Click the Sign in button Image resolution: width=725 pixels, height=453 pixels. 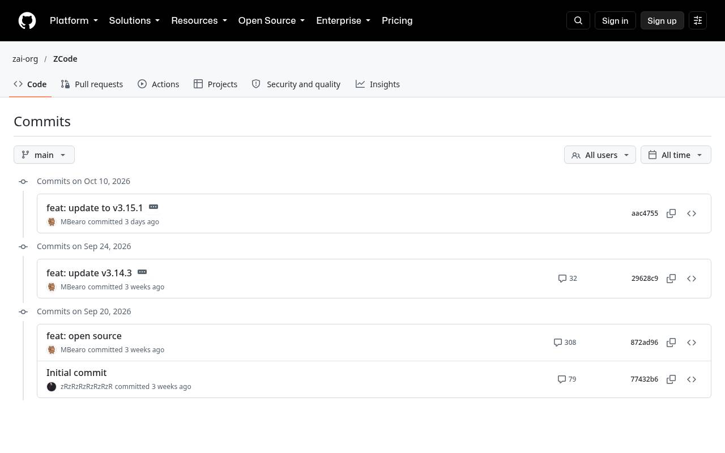(615, 20)
